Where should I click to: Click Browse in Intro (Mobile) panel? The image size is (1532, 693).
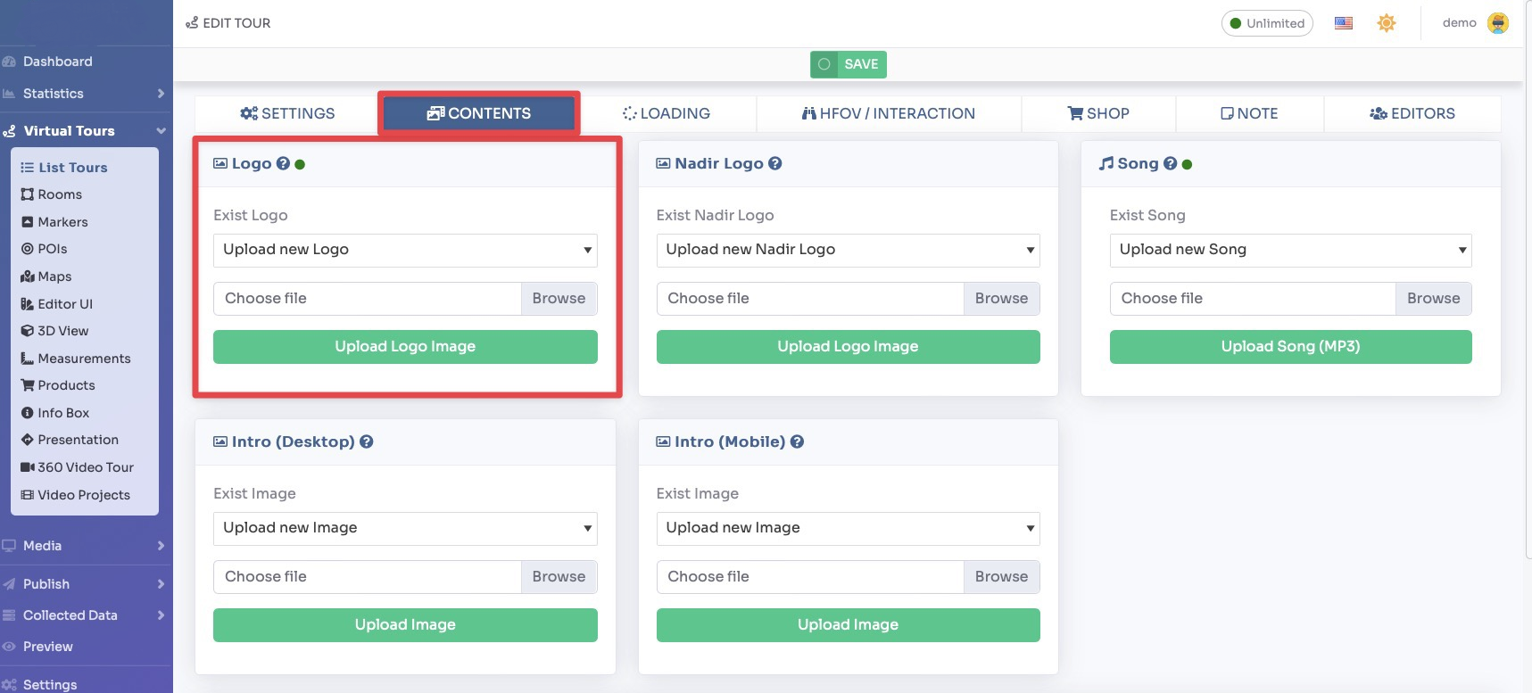coord(1001,577)
